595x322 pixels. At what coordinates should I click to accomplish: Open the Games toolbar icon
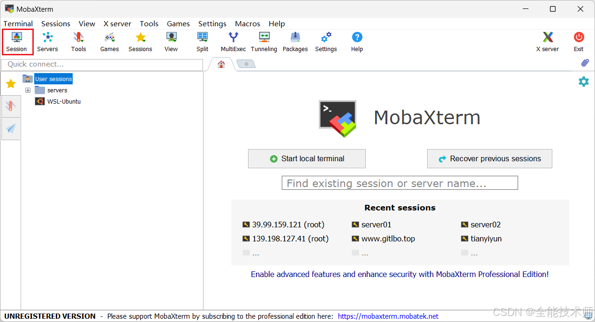tap(109, 42)
